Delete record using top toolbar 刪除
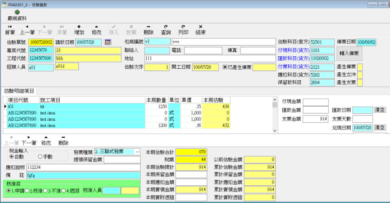 (x=149, y=30)
